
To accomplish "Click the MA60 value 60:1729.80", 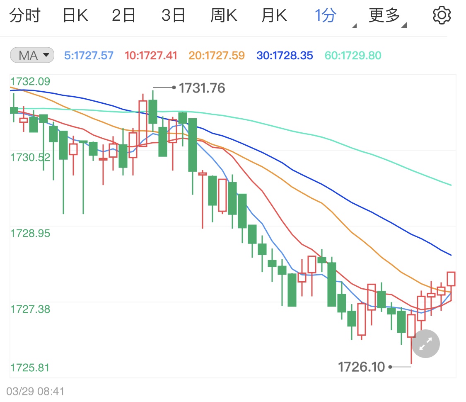I will [x=353, y=55].
